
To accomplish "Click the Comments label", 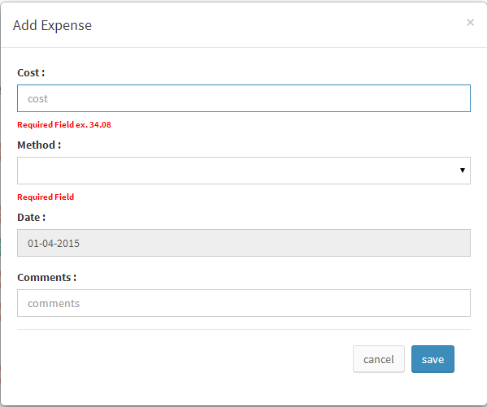I will pos(47,277).
